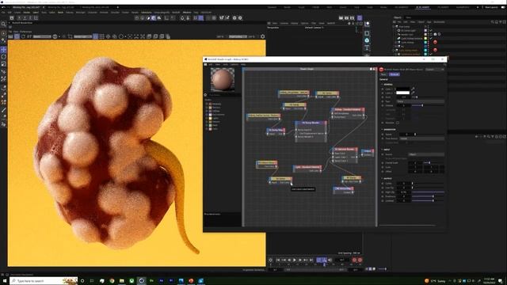
Task: Click the circle icon in RenderView toolbar
Action: coord(121,36)
